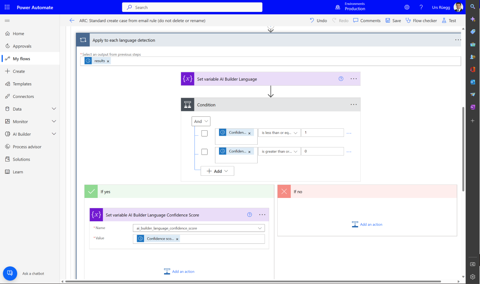Screen dimensions: 480x284
Task: Open Learn in sidebar
Action: tap(30, 172)
